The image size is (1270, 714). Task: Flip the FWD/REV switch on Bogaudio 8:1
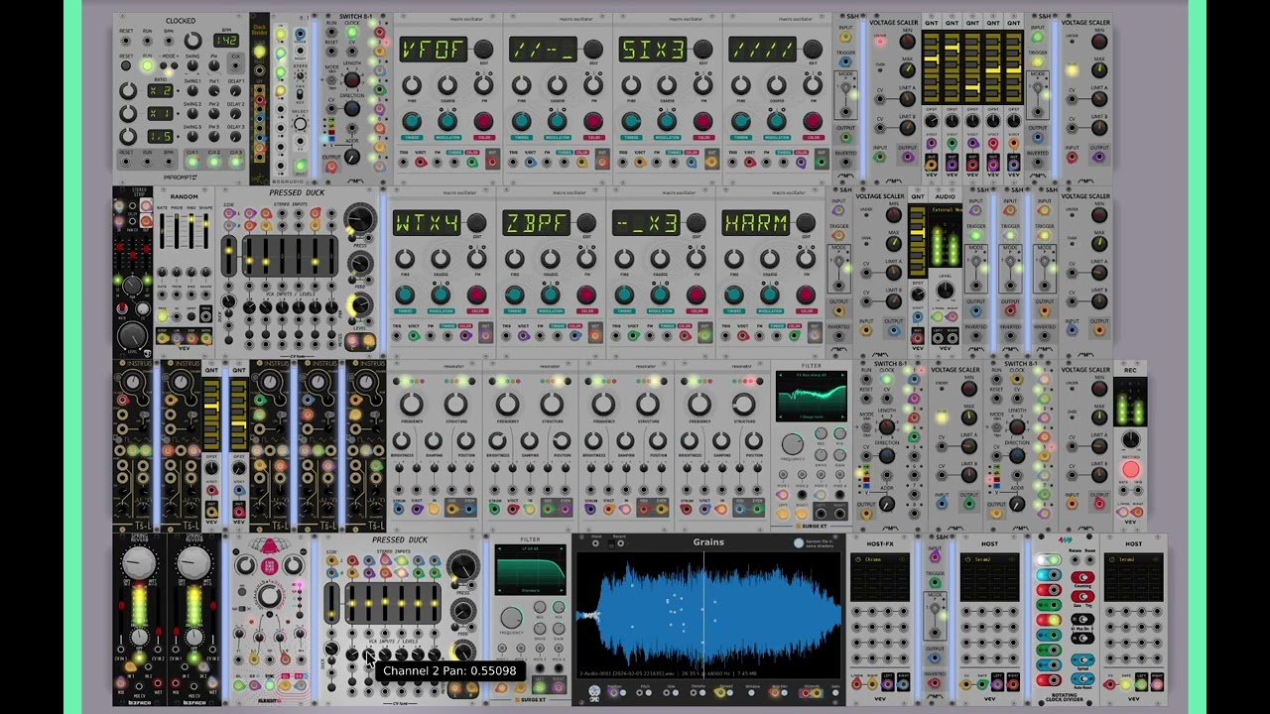coord(300,94)
